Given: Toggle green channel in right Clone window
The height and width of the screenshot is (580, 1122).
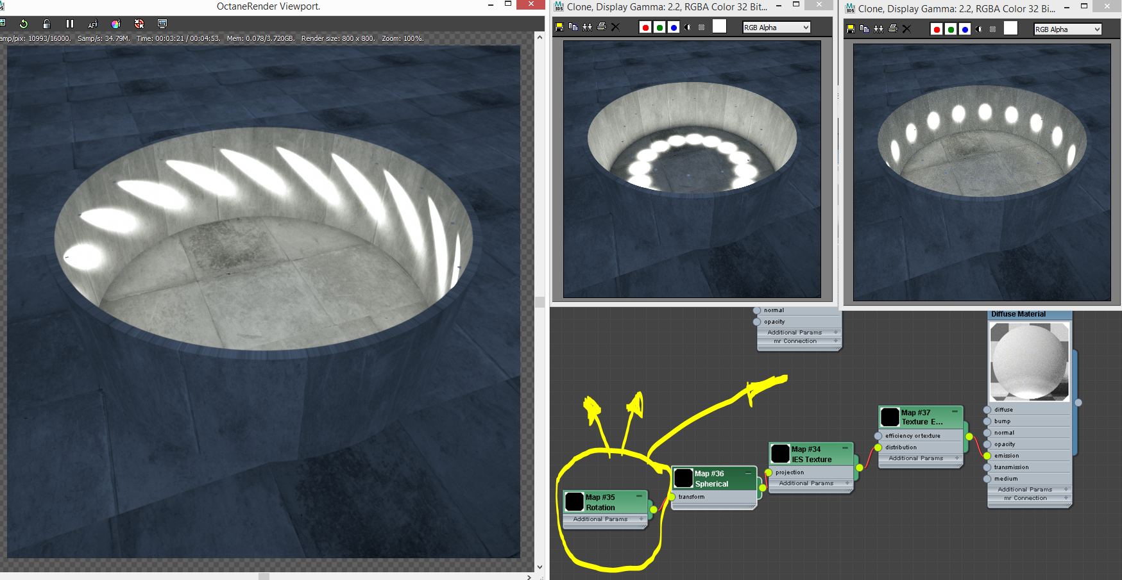Looking at the screenshot, I should click(951, 29).
